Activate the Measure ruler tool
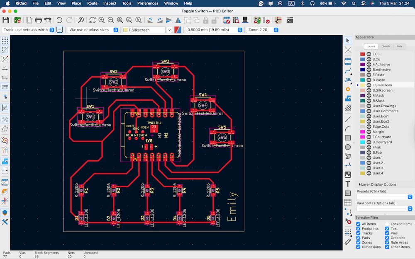415x259 pixels. tap(348, 241)
